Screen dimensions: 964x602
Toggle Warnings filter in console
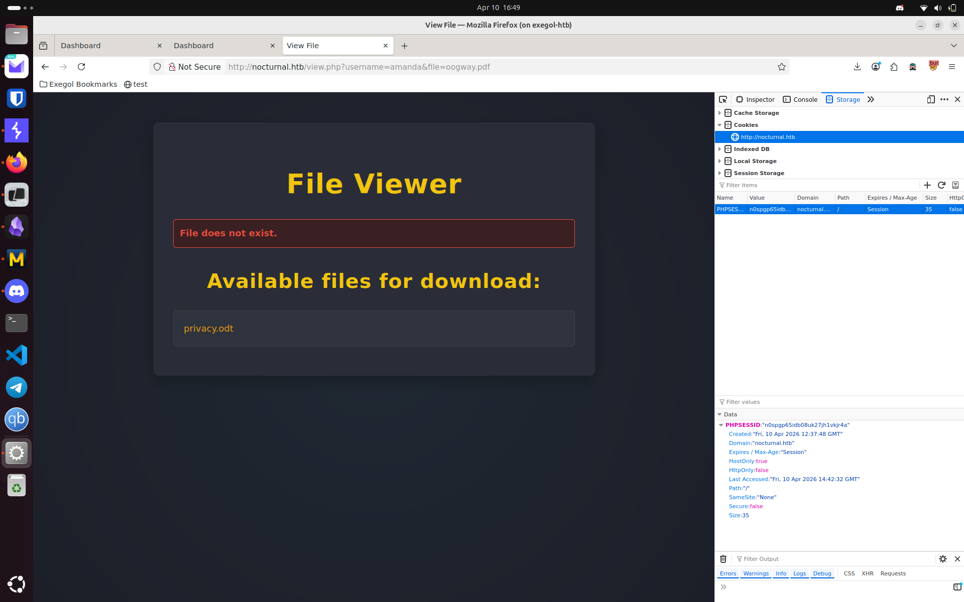pos(756,573)
